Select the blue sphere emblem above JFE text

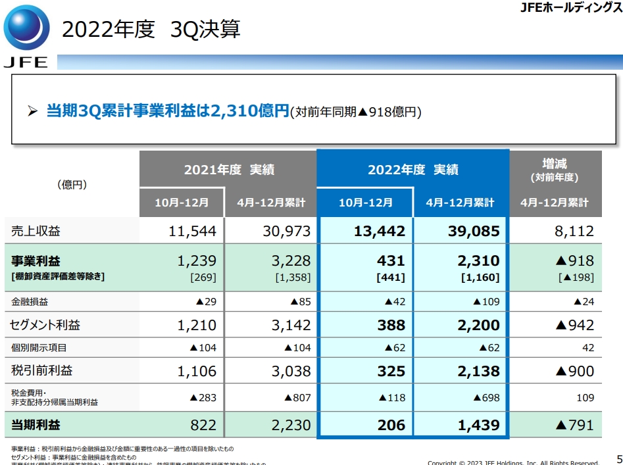(x=26, y=28)
